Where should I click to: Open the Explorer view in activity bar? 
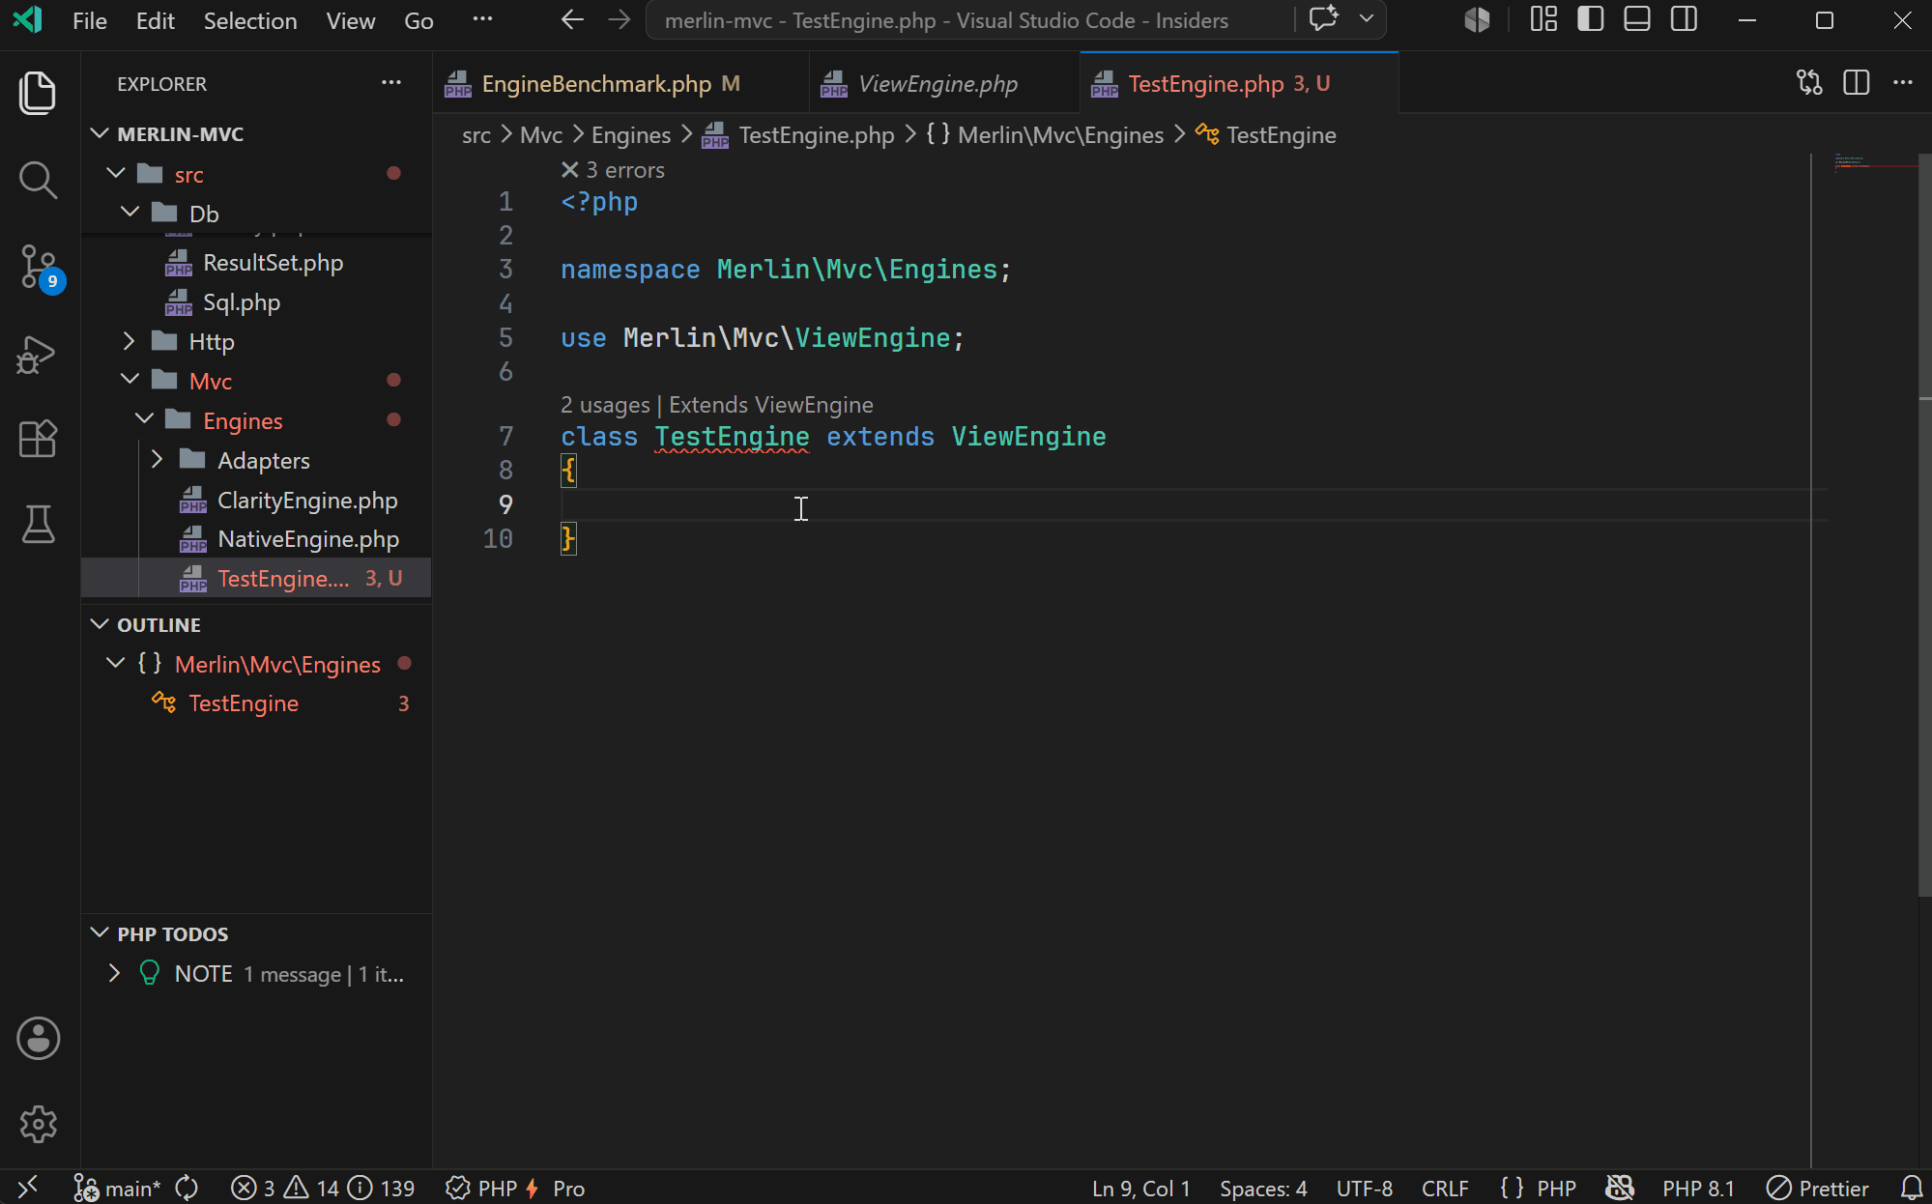38,93
